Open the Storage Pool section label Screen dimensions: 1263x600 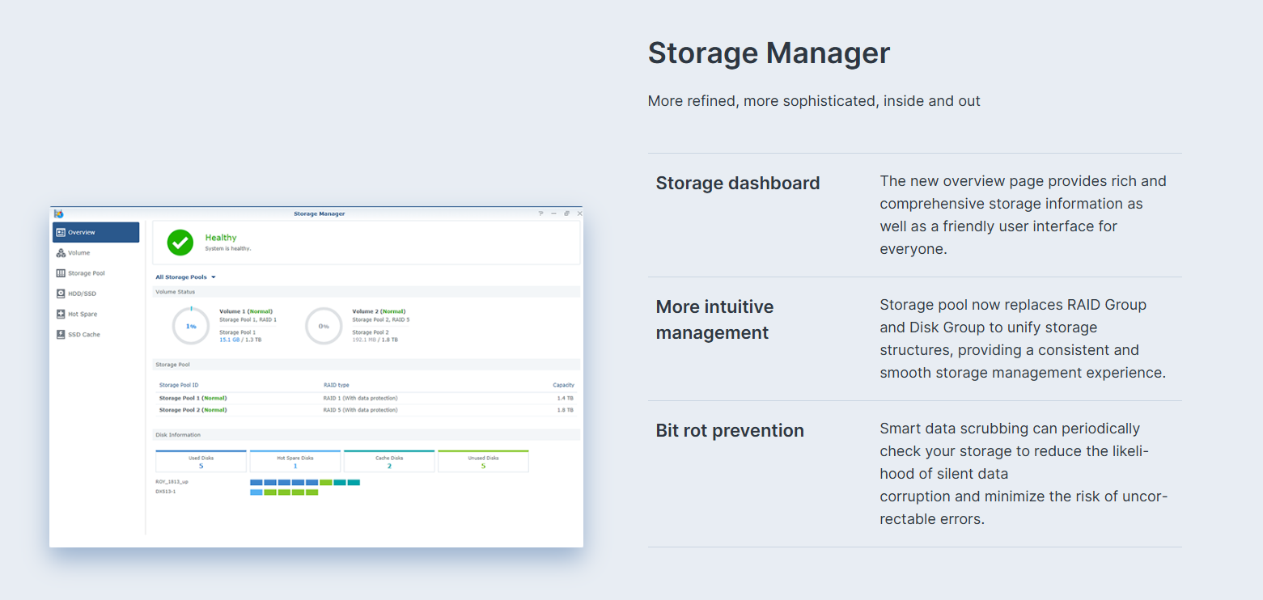87,273
